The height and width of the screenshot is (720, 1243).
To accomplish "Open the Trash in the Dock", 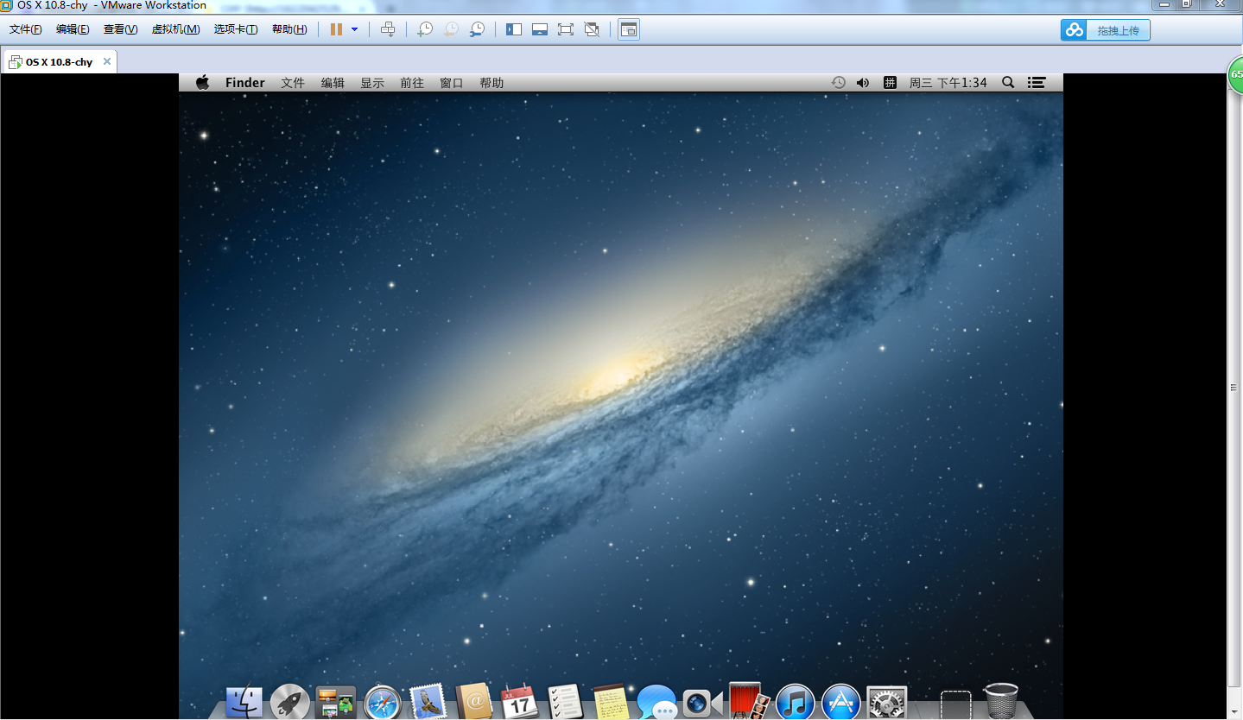I will click(x=1001, y=702).
